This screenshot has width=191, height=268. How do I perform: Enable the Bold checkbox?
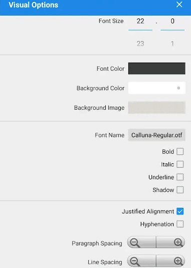[180, 151]
